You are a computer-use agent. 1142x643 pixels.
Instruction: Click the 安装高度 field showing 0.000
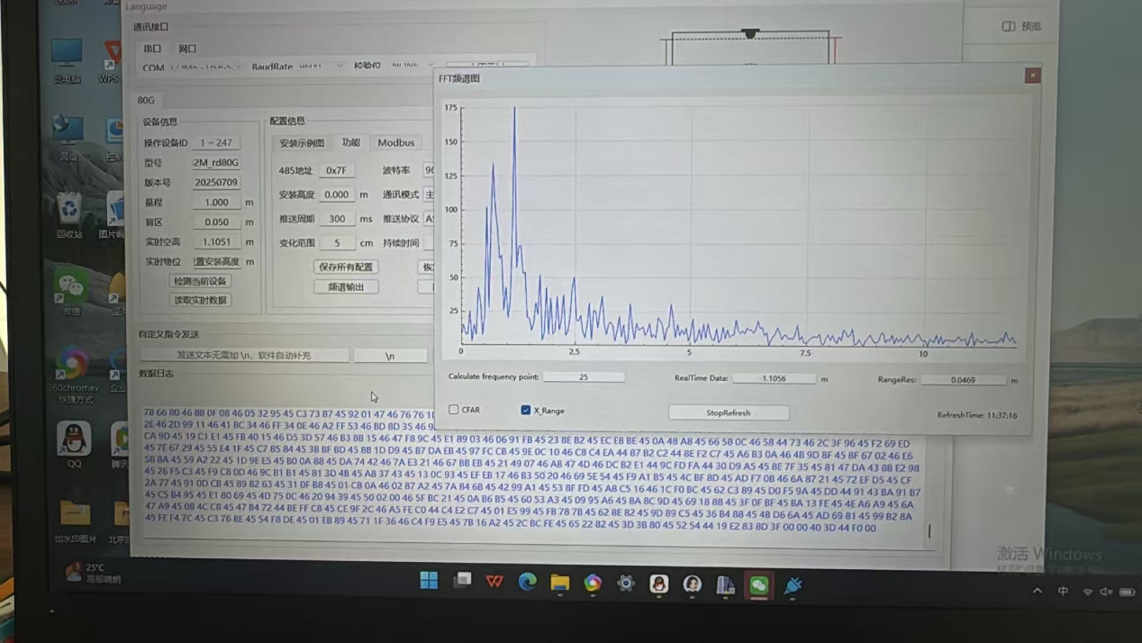coord(336,195)
